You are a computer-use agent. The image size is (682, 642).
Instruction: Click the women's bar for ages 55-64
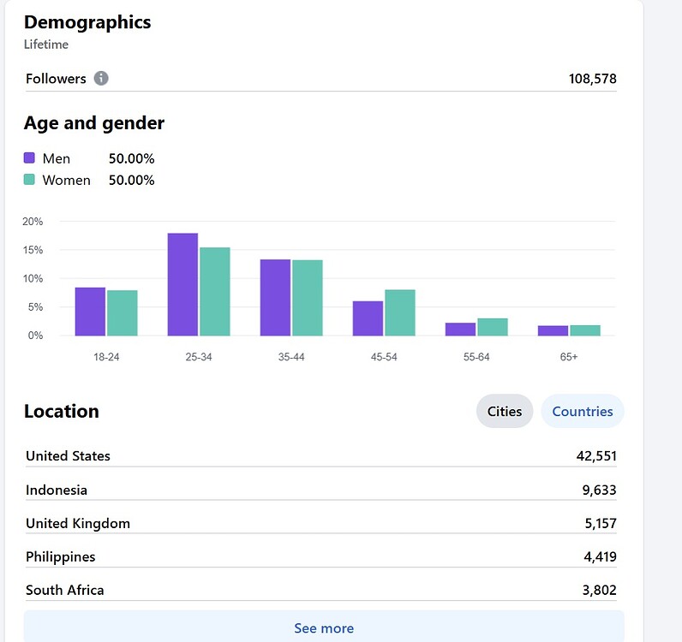click(x=492, y=327)
